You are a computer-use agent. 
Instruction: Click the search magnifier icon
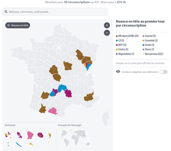pyautogui.click(x=6, y=12)
